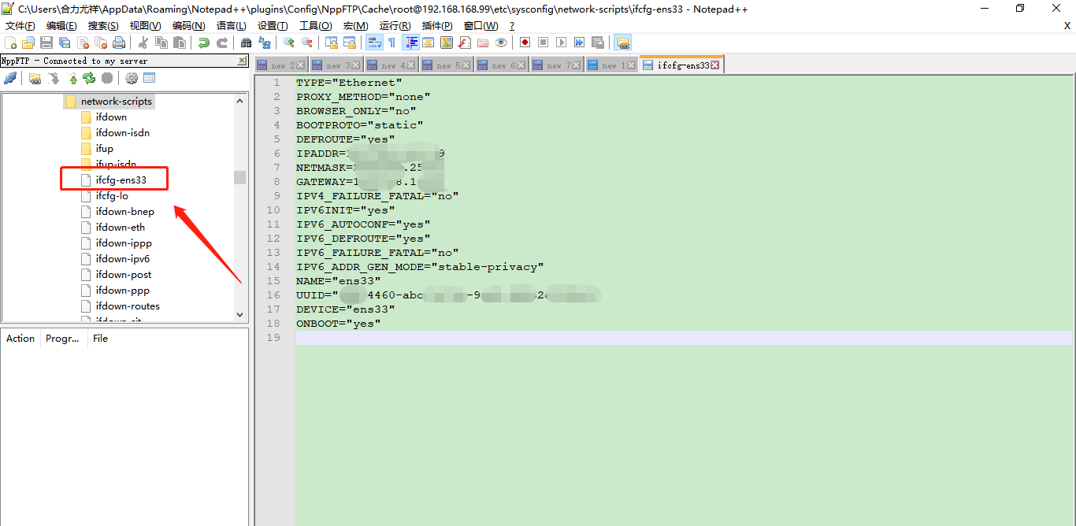This screenshot has height=526, width=1076.
Task: Select the network-scripts folder
Action: (x=116, y=101)
